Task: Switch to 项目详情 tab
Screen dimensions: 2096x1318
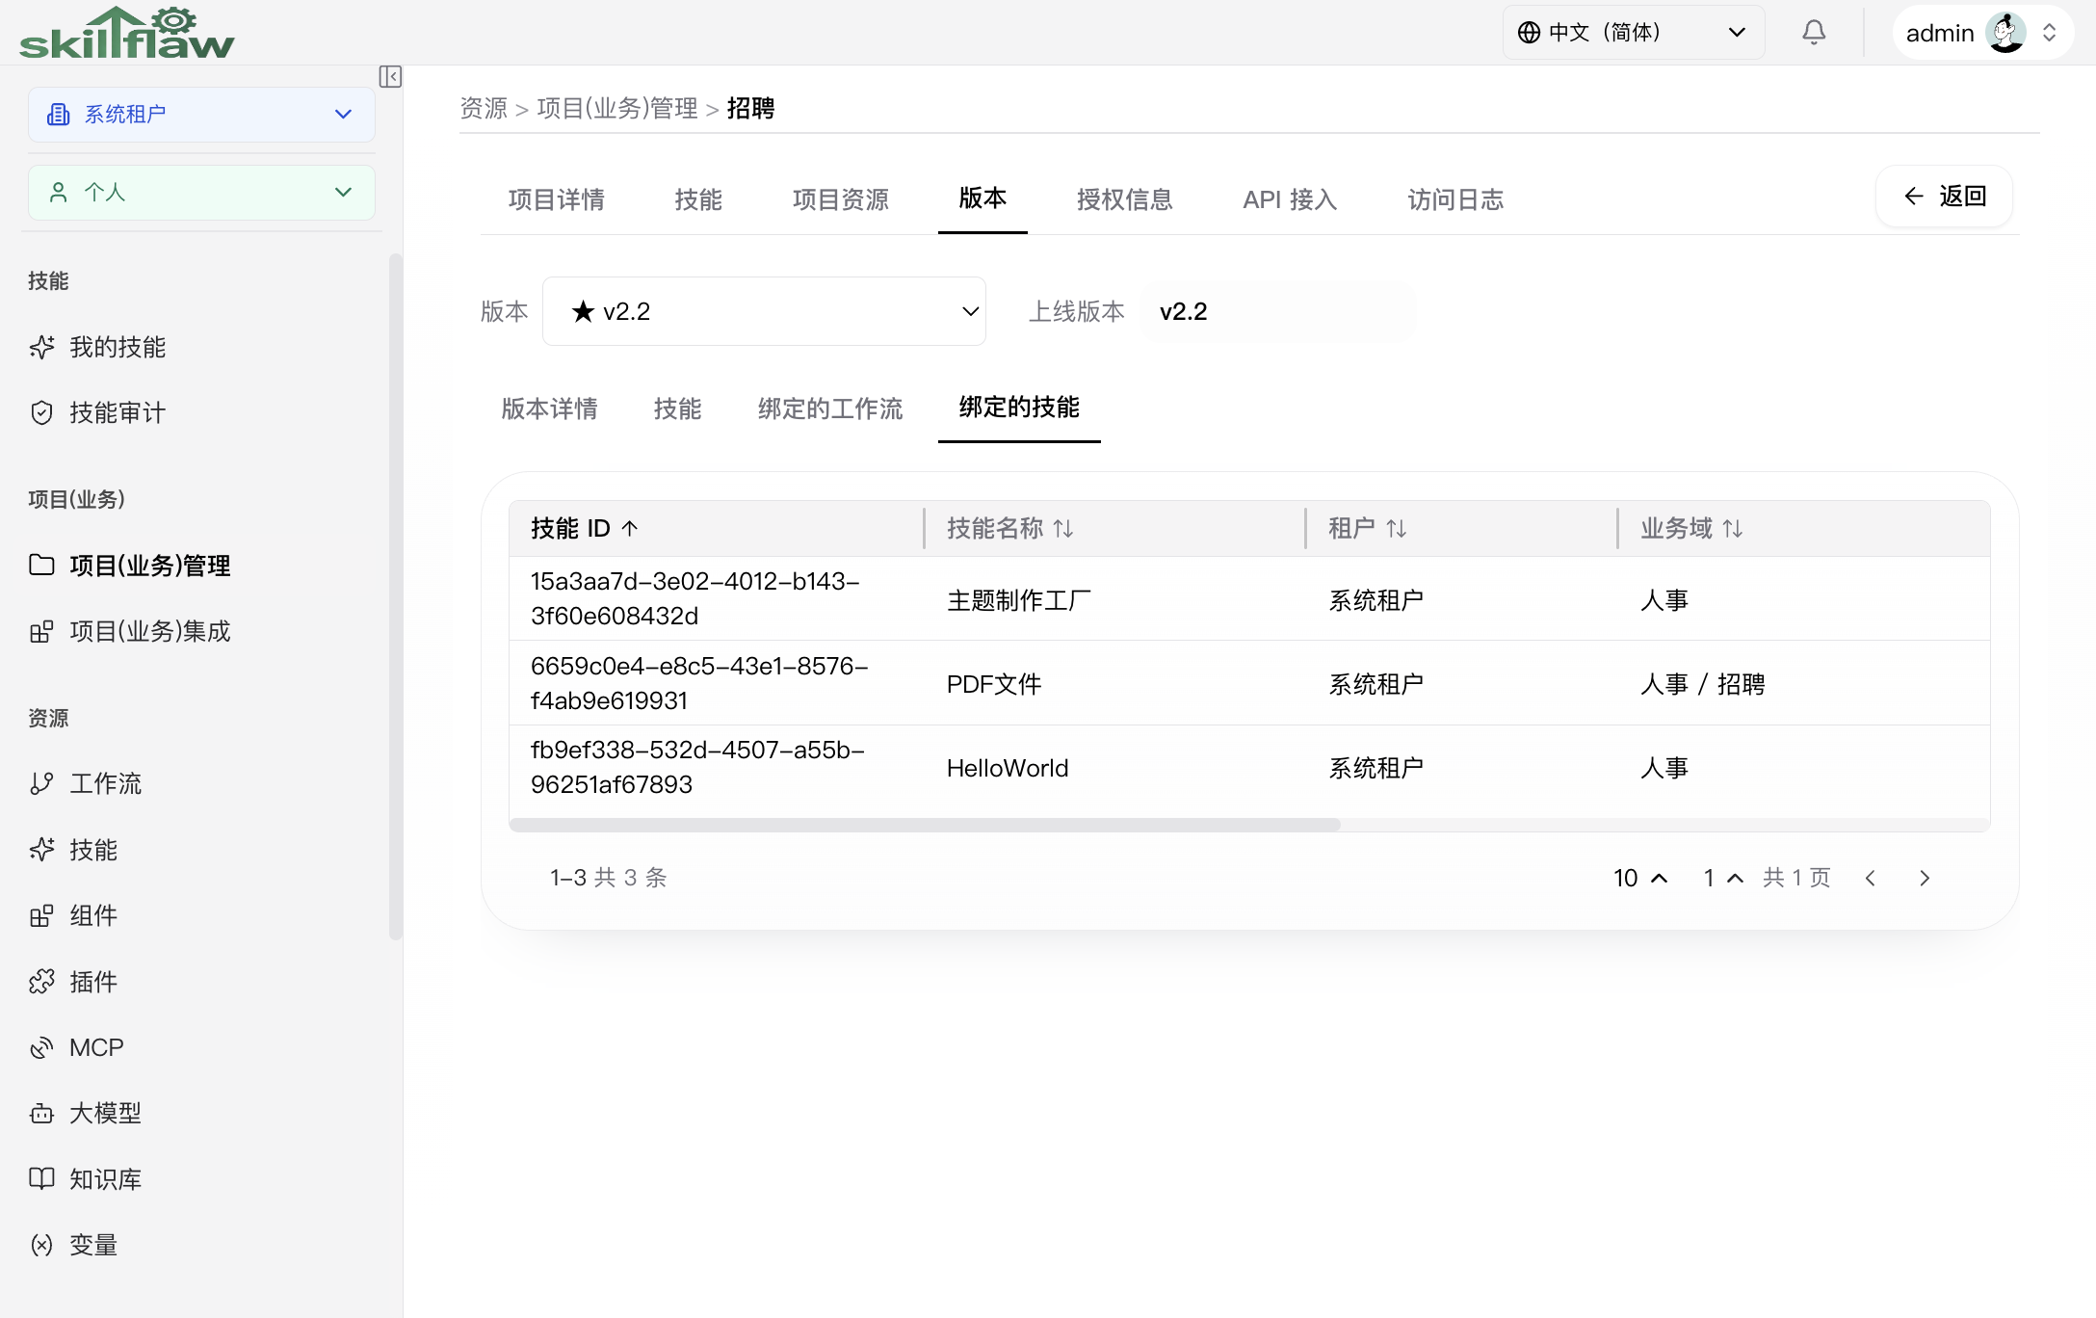Action: click(x=557, y=199)
